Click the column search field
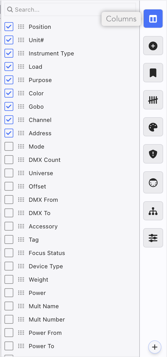The width and height of the screenshot is (167, 357). click(x=69, y=10)
